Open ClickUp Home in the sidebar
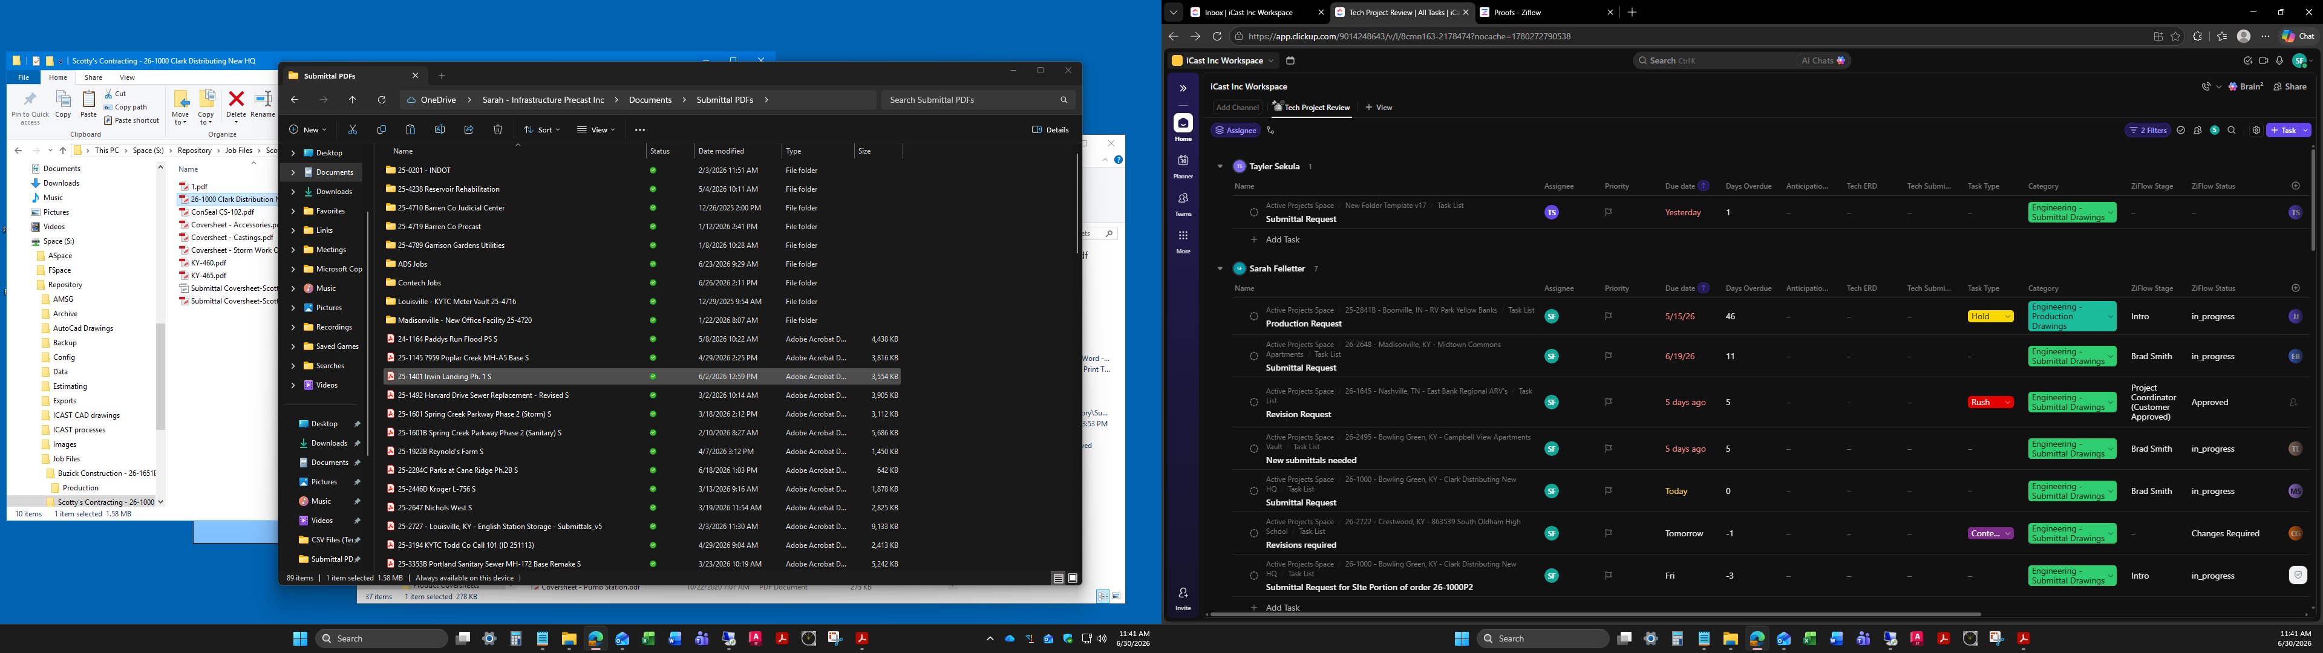Viewport: 2323px width, 653px height. (x=1183, y=128)
